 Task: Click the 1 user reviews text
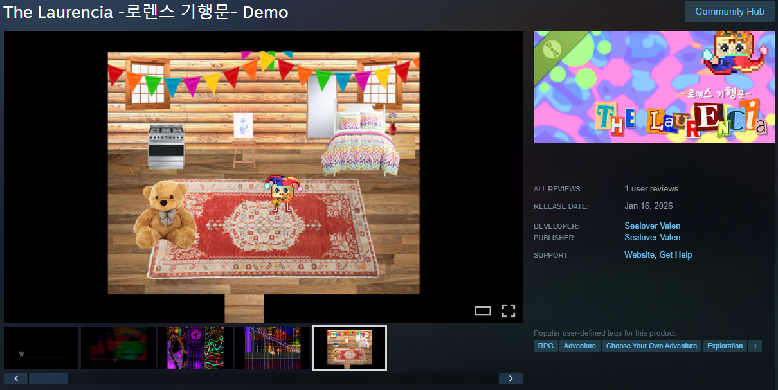(651, 189)
